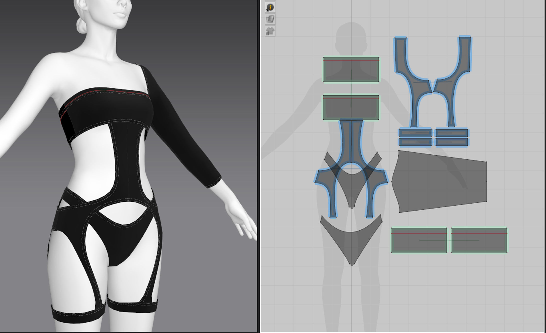546x333 pixels.
Task: Select the upper-left small blue strap rectangle
Action: coord(415,132)
